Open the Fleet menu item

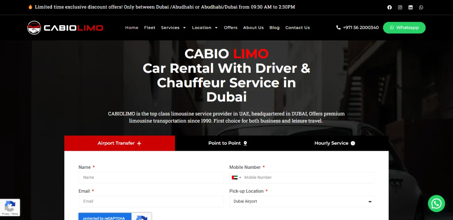click(150, 28)
